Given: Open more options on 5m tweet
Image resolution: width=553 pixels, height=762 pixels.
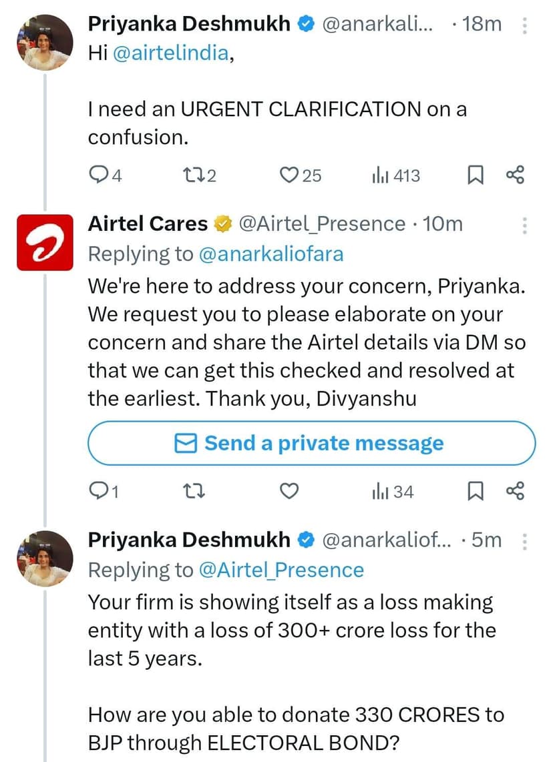Looking at the screenshot, I should coord(525,541).
